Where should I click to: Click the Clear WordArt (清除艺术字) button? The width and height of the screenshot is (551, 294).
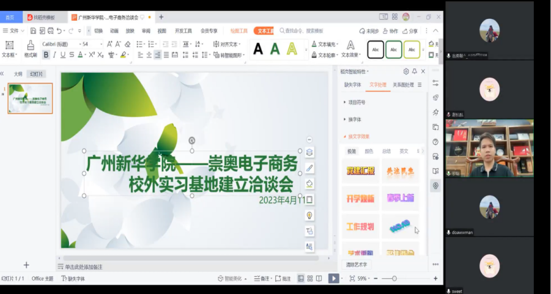coord(357,265)
